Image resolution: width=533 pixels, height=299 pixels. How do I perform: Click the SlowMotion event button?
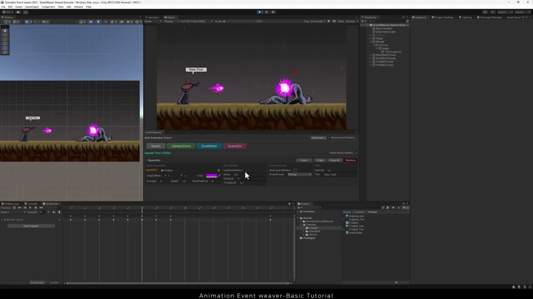pyautogui.click(x=209, y=146)
